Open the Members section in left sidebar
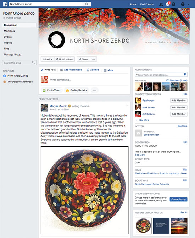The width and height of the screenshot is (195, 238). click(x=9, y=31)
